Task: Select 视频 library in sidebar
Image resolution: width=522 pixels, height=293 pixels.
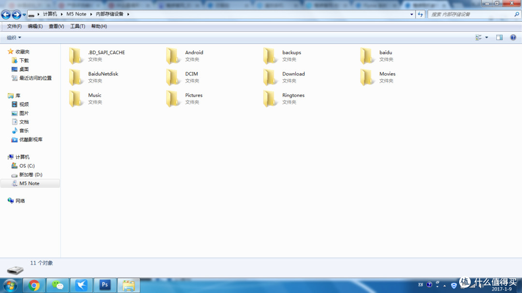Action: (24, 104)
